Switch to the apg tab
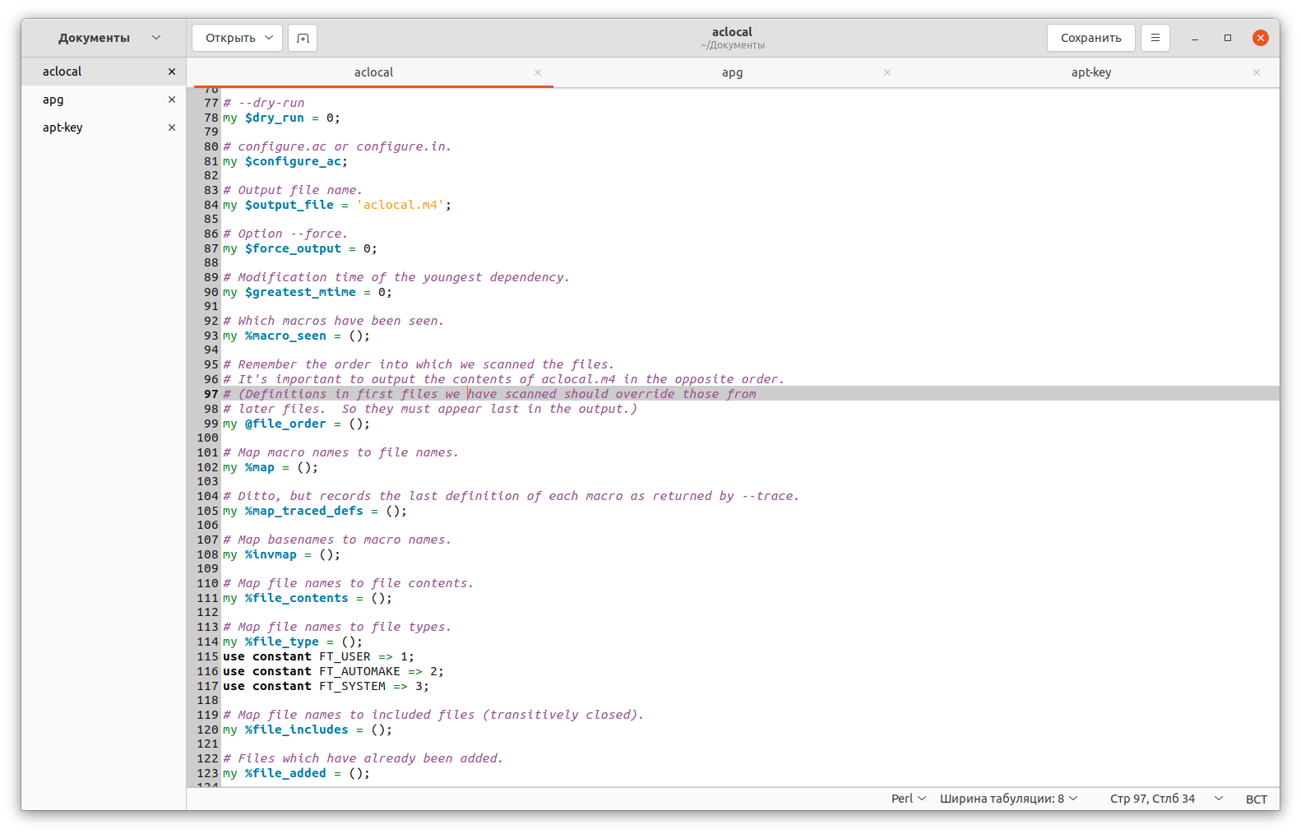1301x834 pixels. pos(732,72)
